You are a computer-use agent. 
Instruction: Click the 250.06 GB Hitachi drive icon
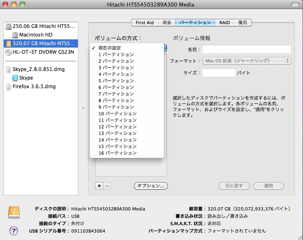(x=9, y=26)
